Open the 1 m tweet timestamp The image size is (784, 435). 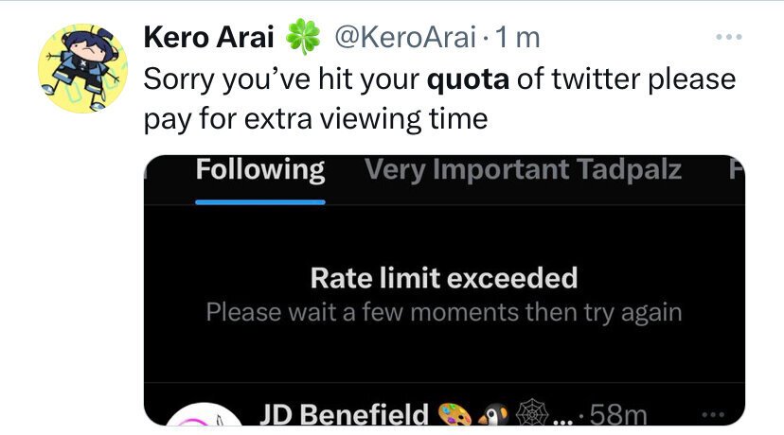pyautogui.click(x=518, y=38)
